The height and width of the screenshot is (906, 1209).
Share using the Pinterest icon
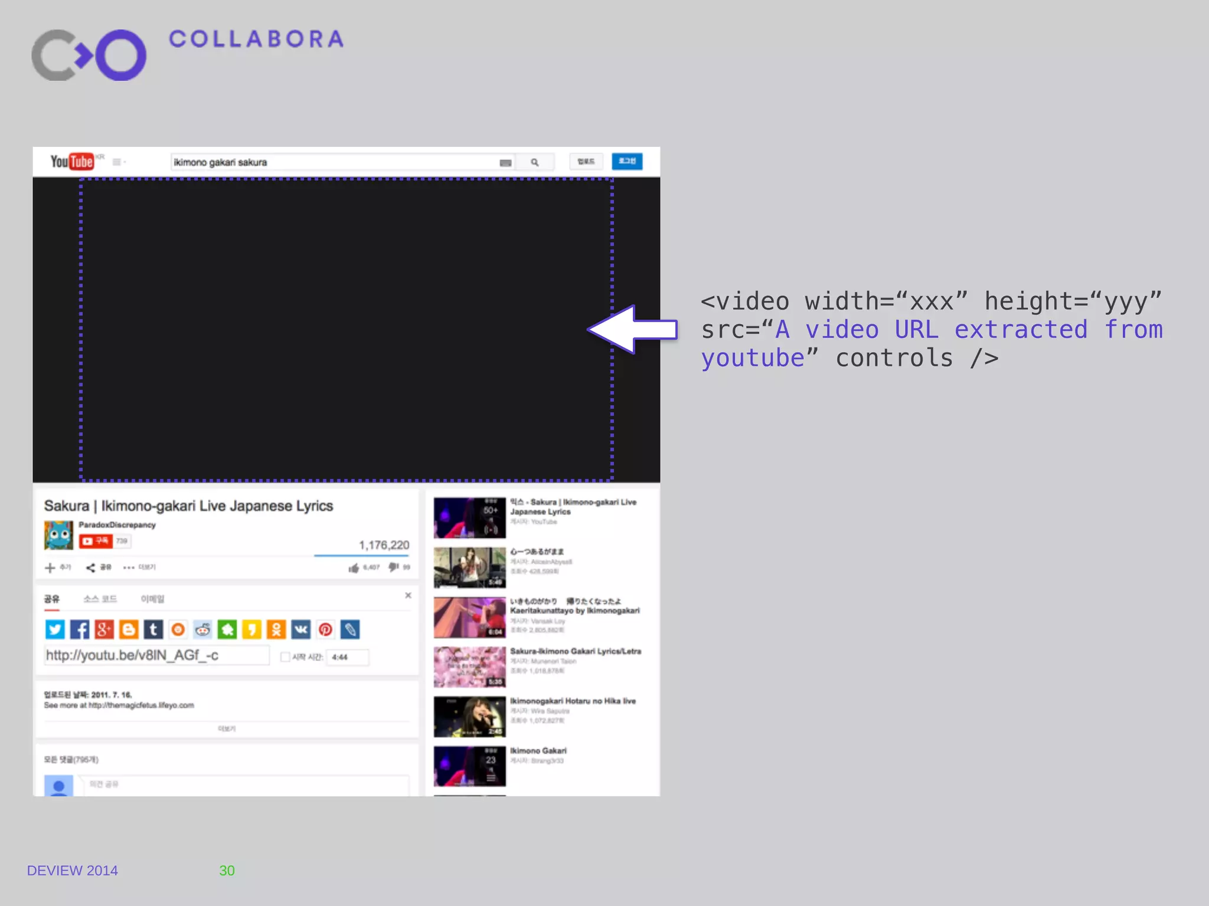(325, 629)
